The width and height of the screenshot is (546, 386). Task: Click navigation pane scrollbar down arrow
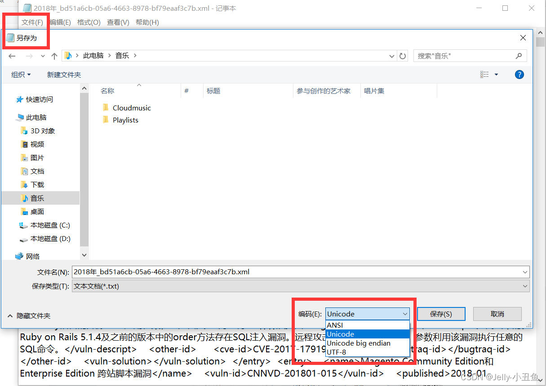click(x=84, y=254)
